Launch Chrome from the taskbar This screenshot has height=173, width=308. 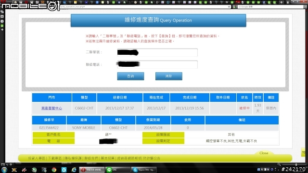54,170
